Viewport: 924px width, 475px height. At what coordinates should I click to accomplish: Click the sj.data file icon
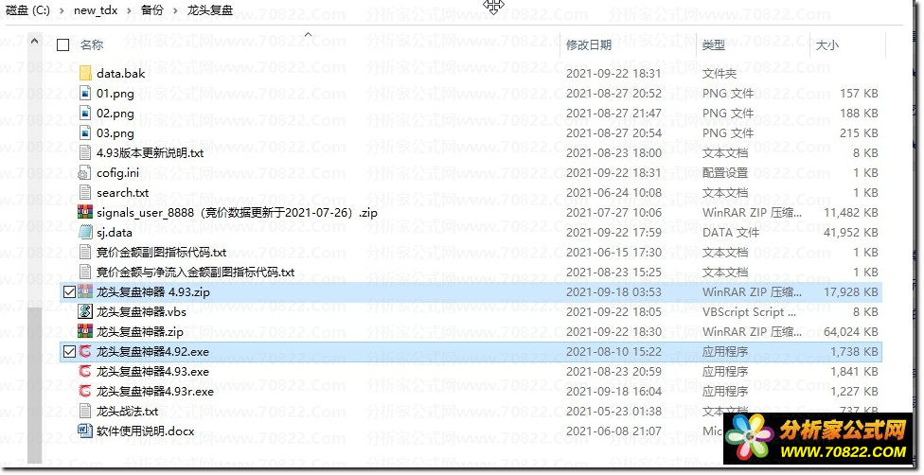pos(85,232)
